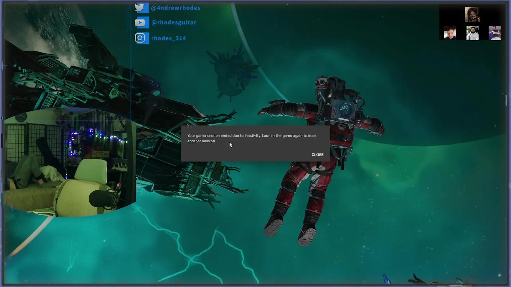Select the bottom-right participant video thumbnail
511x287 pixels.
[495, 33]
